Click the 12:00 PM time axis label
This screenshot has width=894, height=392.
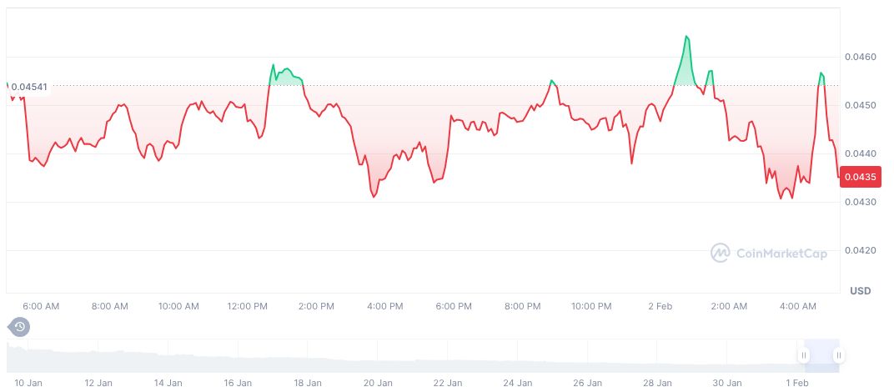(x=248, y=306)
